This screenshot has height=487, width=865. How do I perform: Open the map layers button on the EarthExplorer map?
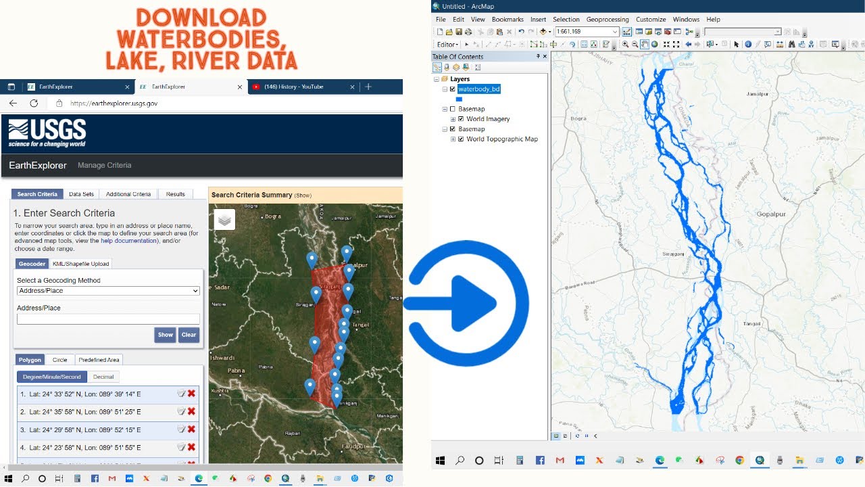click(225, 219)
